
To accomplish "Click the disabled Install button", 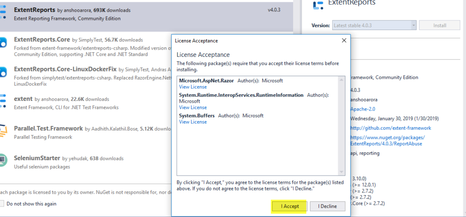I will tap(439, 25).
